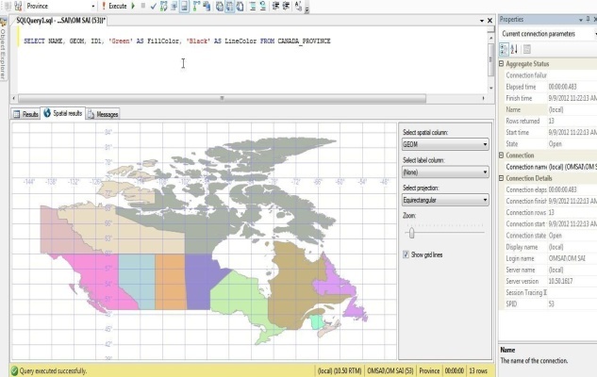Click the green Debug play icon
597x377 pixels.
pyautogui.click(x=134, y=6)
